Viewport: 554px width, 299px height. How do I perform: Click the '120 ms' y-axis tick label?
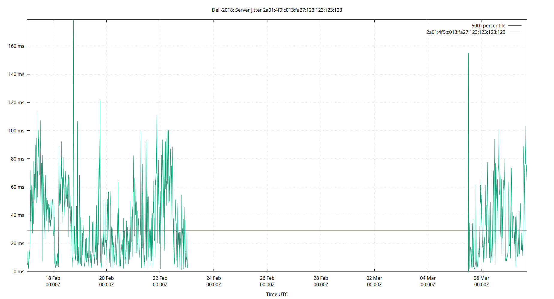16,102
